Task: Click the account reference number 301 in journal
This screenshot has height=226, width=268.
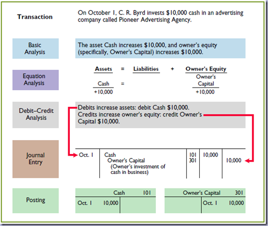Action: coord(193,161)
